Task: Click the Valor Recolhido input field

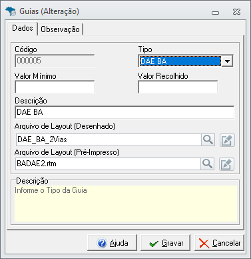Action: (178, 87)
